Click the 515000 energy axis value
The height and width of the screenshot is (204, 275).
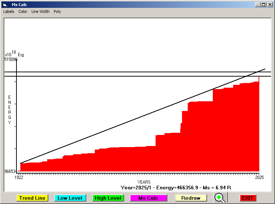(x=11, y=59)
